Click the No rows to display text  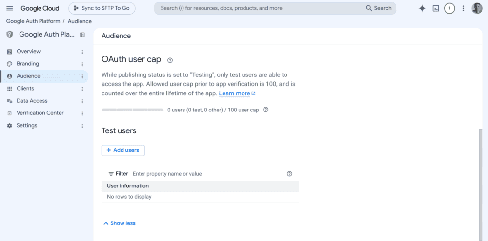click(129, 197)
